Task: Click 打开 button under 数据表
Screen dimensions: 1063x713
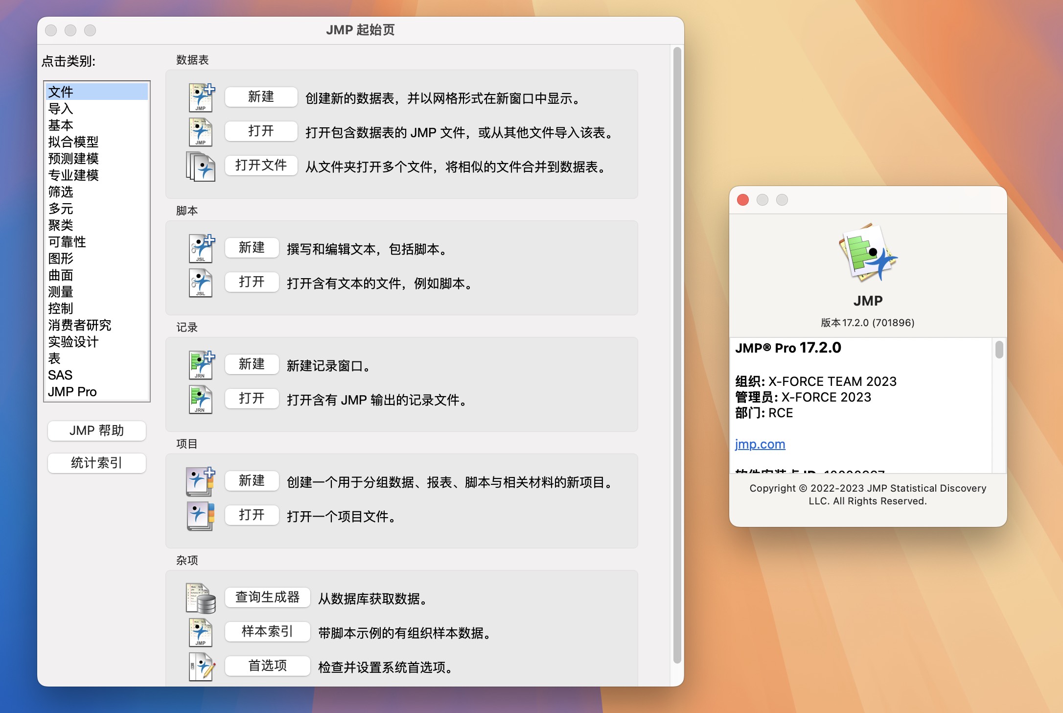Action: (261, 131)
